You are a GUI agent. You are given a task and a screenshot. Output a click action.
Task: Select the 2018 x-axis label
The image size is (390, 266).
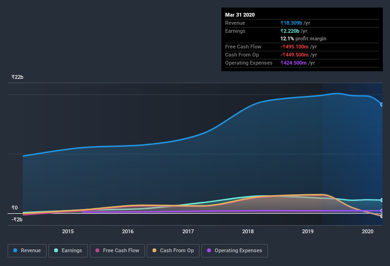click(x=248, y=231)
